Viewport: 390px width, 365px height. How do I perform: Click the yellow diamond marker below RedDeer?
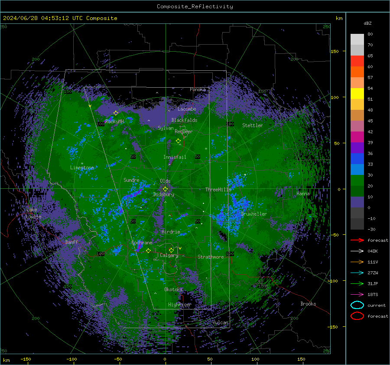coord(178,141)
